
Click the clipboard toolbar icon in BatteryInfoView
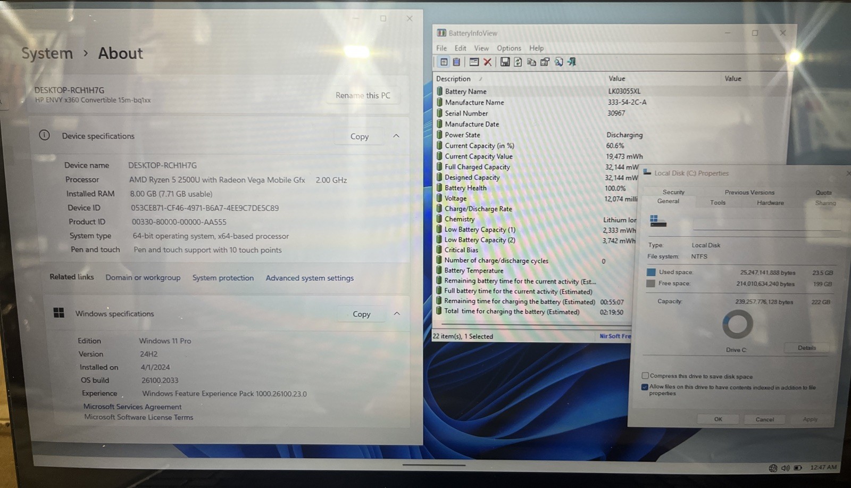[456, 62]
